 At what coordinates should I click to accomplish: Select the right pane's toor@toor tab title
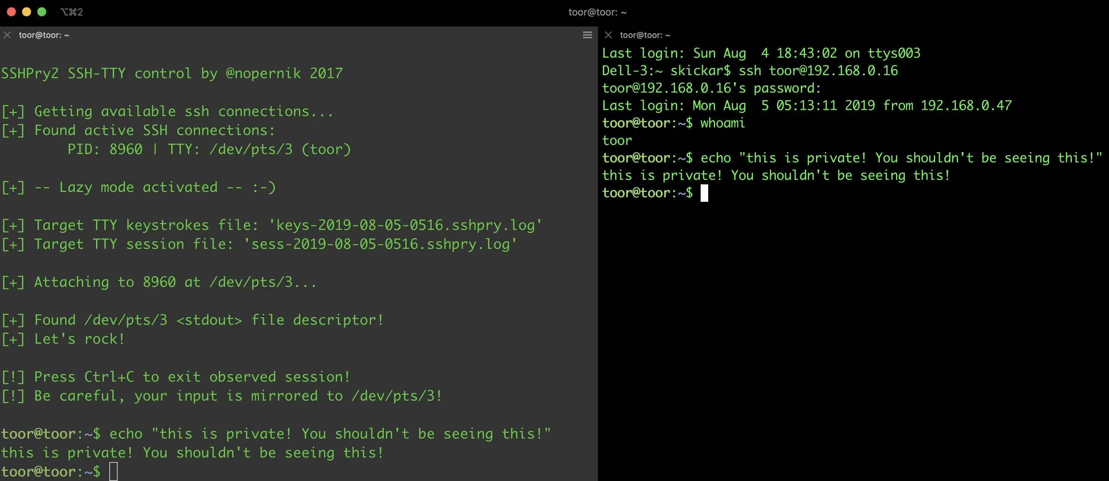(x=645, y=35)
